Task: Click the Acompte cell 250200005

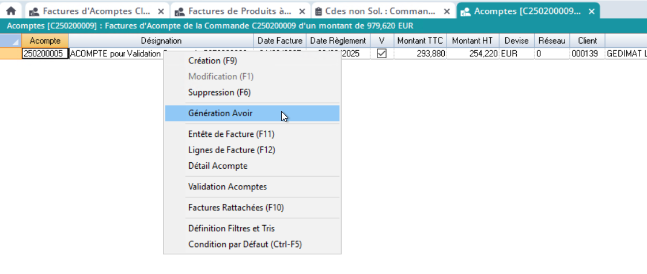Action: 45,54
